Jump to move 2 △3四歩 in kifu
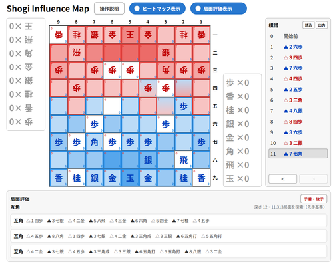333x264 pixels. 298,57
